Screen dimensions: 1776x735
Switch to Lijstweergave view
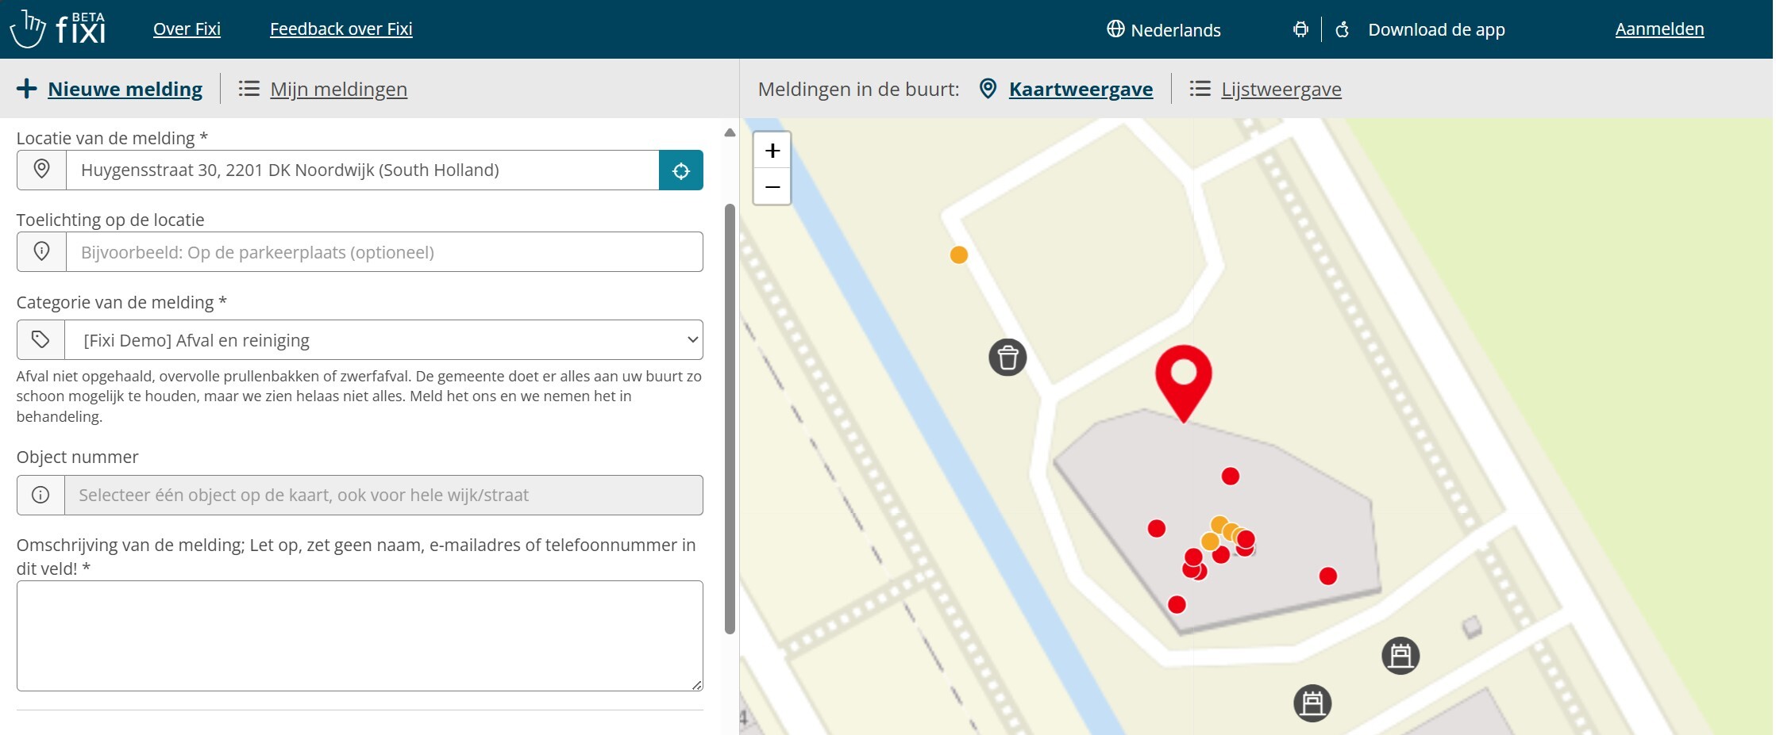pos(1280,90)
